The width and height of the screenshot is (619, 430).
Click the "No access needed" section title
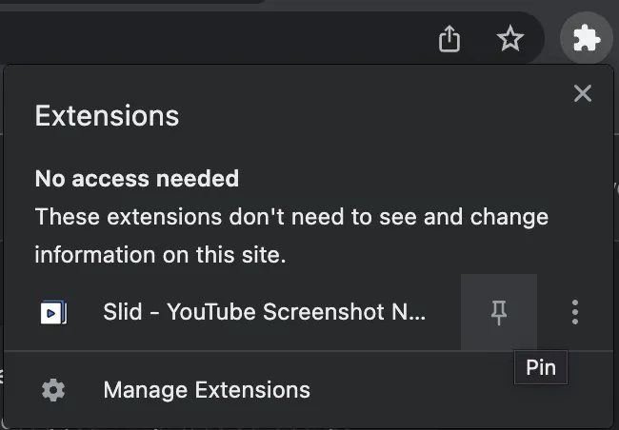pyautogui.click(x=136, y=178)
